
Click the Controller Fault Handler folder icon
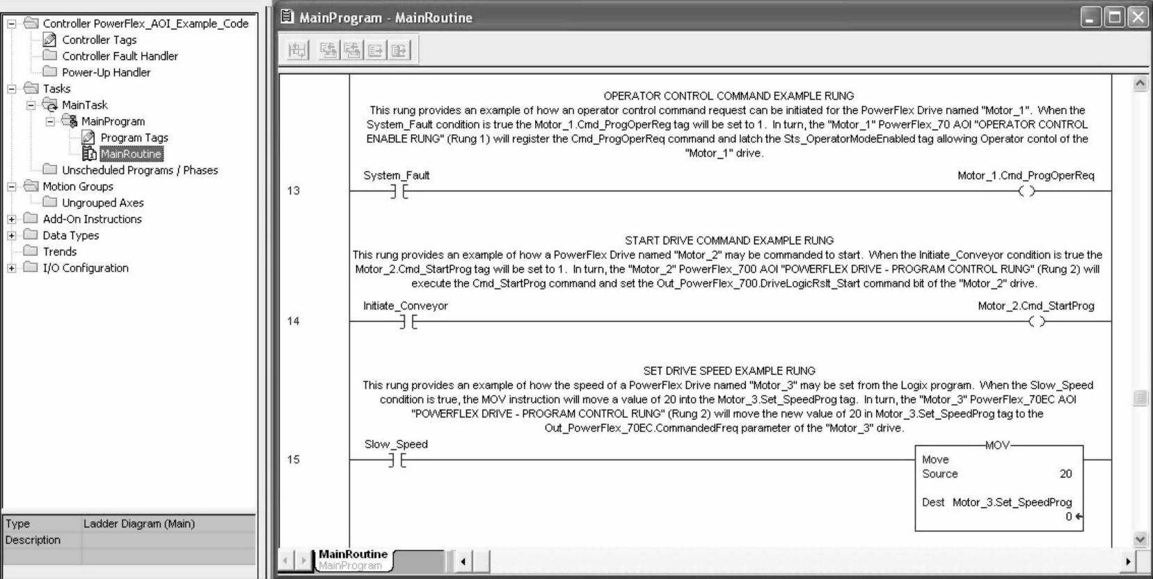[x=49, y=55]
